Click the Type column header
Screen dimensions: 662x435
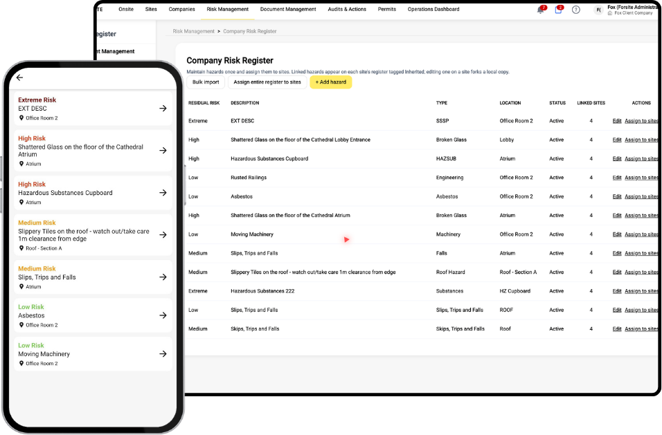pos(442,103)
